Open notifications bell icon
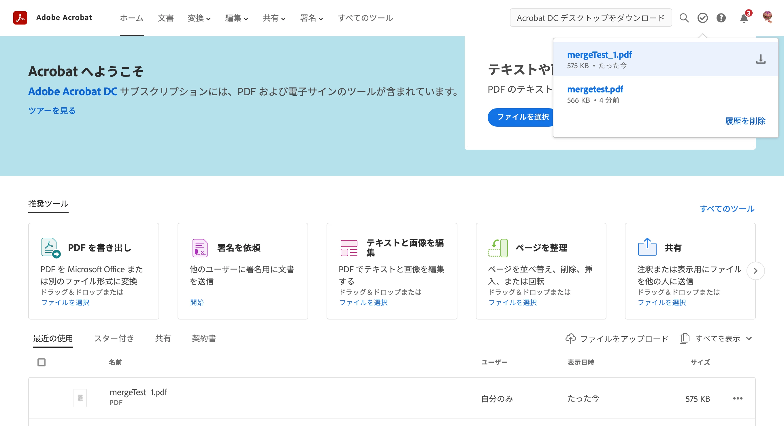This screenshot has height=426, width=784. 744,18
